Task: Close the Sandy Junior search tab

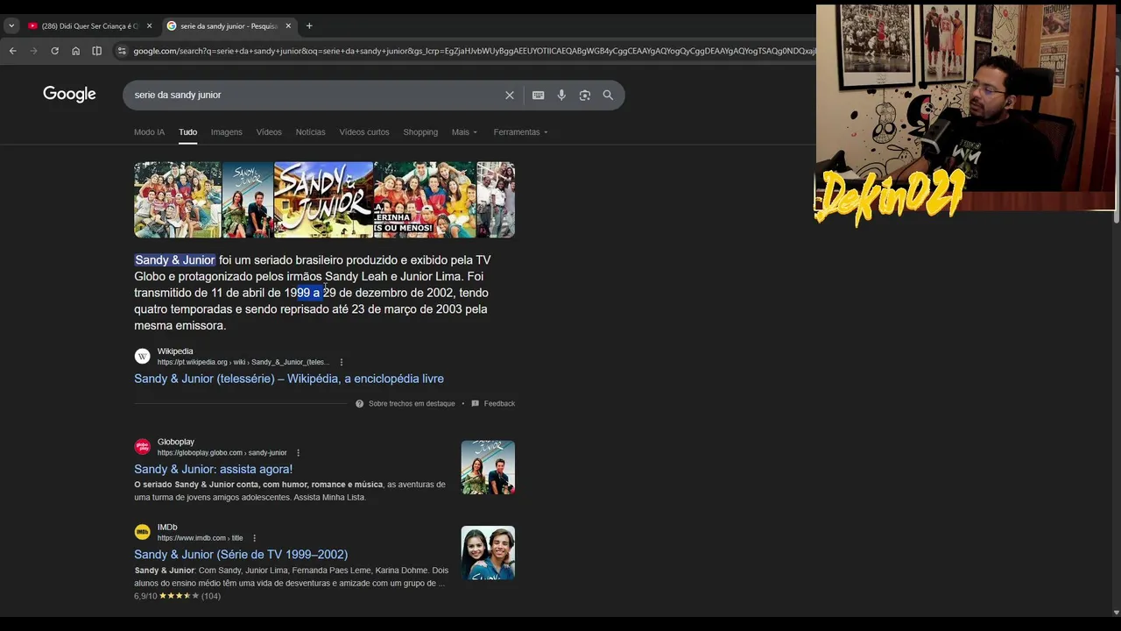Action: 288,26
